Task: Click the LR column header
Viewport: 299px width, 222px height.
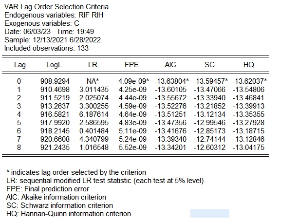Action: point(93,65)
